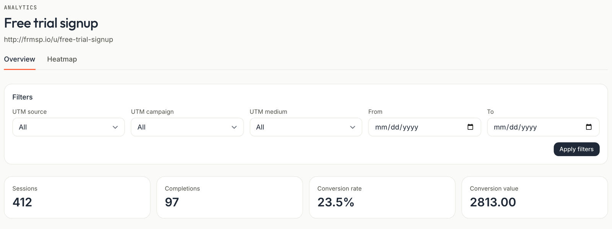Open the UTM medium dropdown
This screenshot has width=612, height=229.
pyautogui.click(x=306, y=127)
